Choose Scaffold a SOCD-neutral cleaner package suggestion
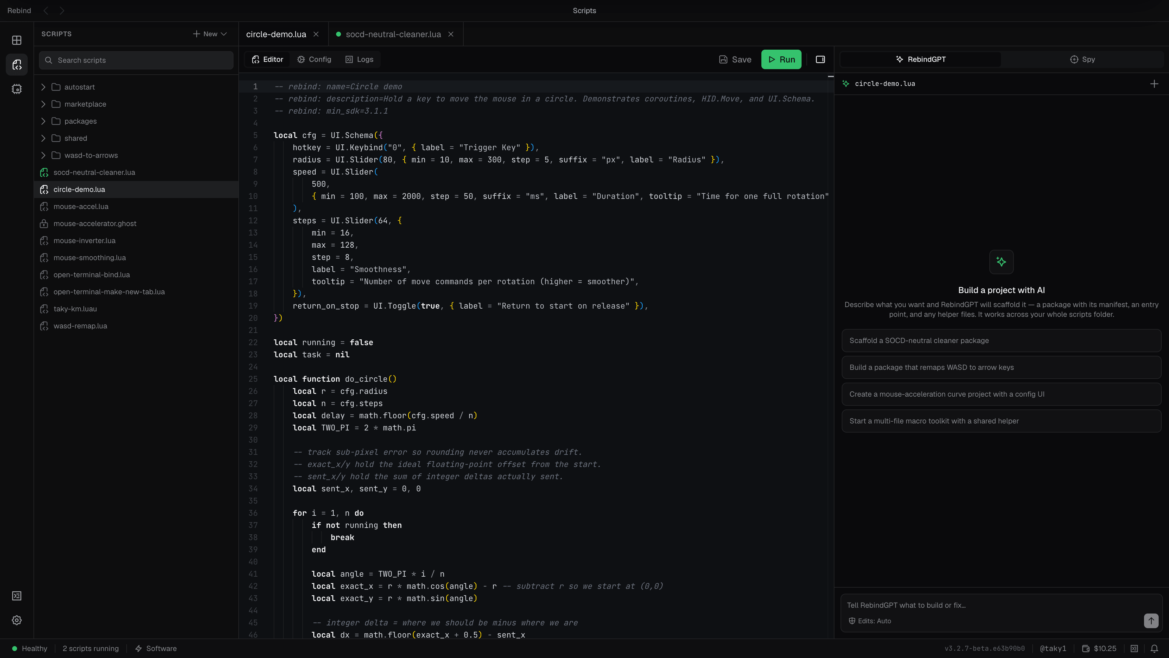 click(x=1001, y=341)
